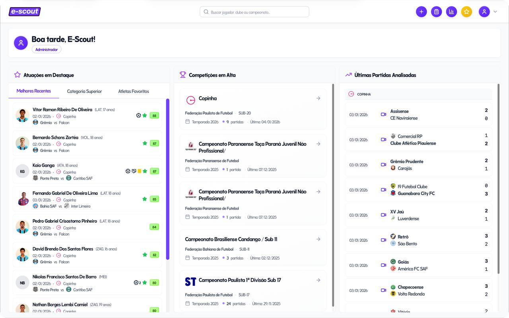This screenshot has height=318, width=509.
Task: Click the player search field
Action: click(x=254, y=12)
